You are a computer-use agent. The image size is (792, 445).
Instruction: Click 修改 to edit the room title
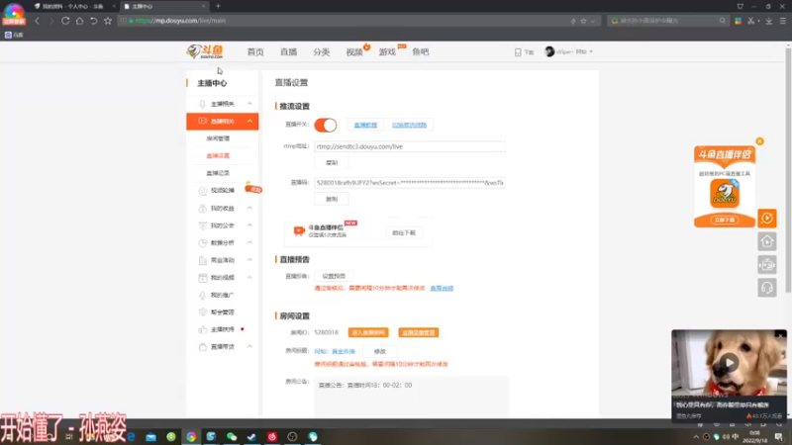(x=380, y=351)
